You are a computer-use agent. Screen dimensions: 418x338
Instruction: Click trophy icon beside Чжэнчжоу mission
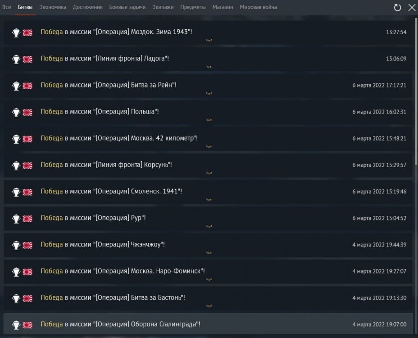point(16,245)
